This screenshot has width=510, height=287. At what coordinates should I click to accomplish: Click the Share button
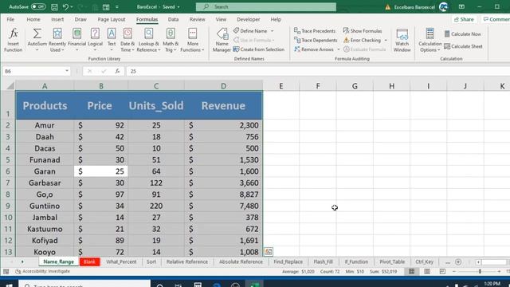pyautogui.click(x=464, y=19)
